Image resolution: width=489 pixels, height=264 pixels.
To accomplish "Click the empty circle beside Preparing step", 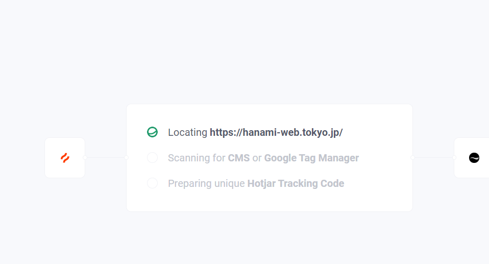I will (152, 183).
